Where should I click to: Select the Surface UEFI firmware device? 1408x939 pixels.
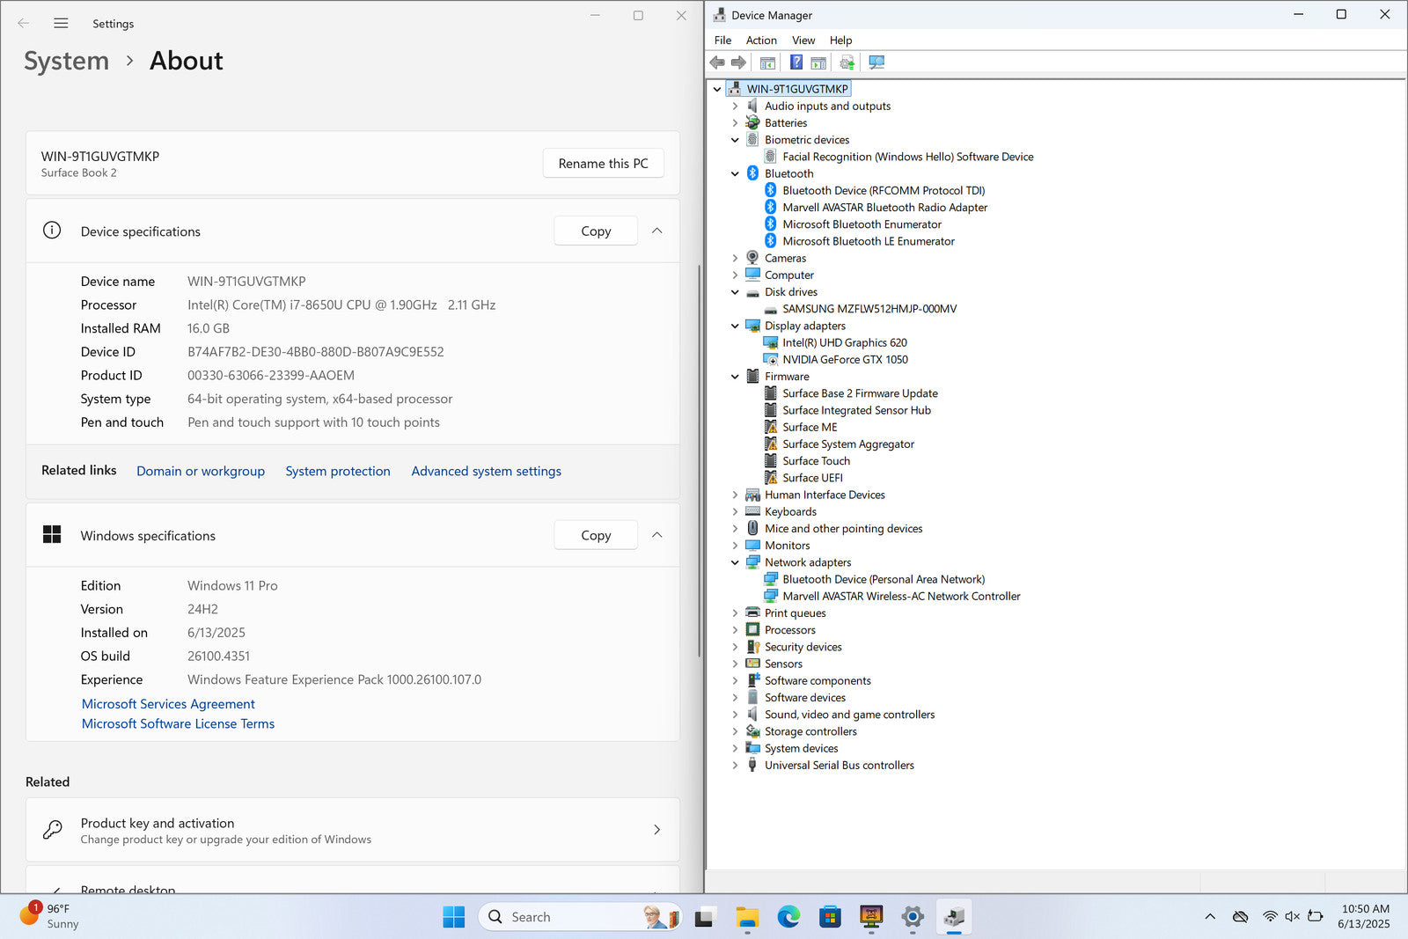click(x=812, y=478)
